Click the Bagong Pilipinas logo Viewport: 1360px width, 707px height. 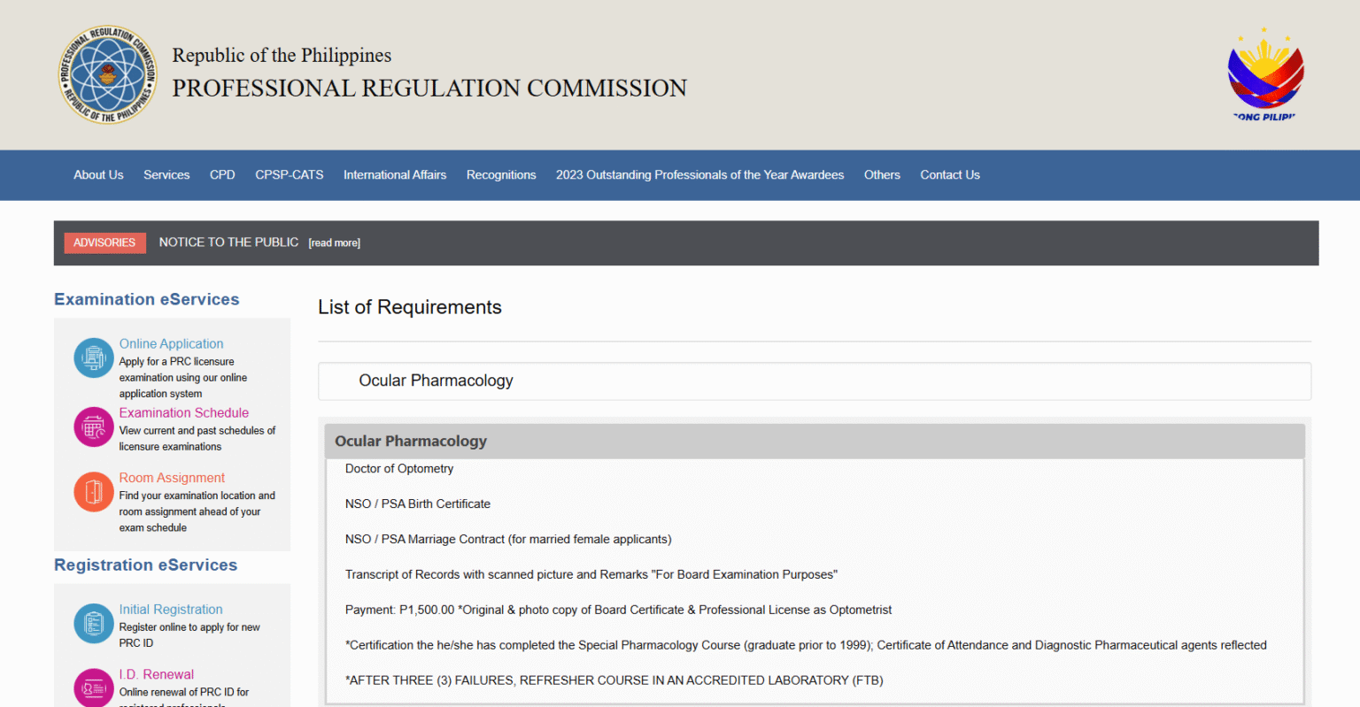1264,75
